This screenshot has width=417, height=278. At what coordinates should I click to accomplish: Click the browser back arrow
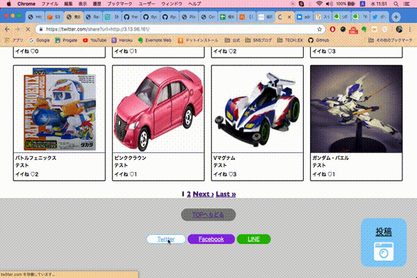7,29
